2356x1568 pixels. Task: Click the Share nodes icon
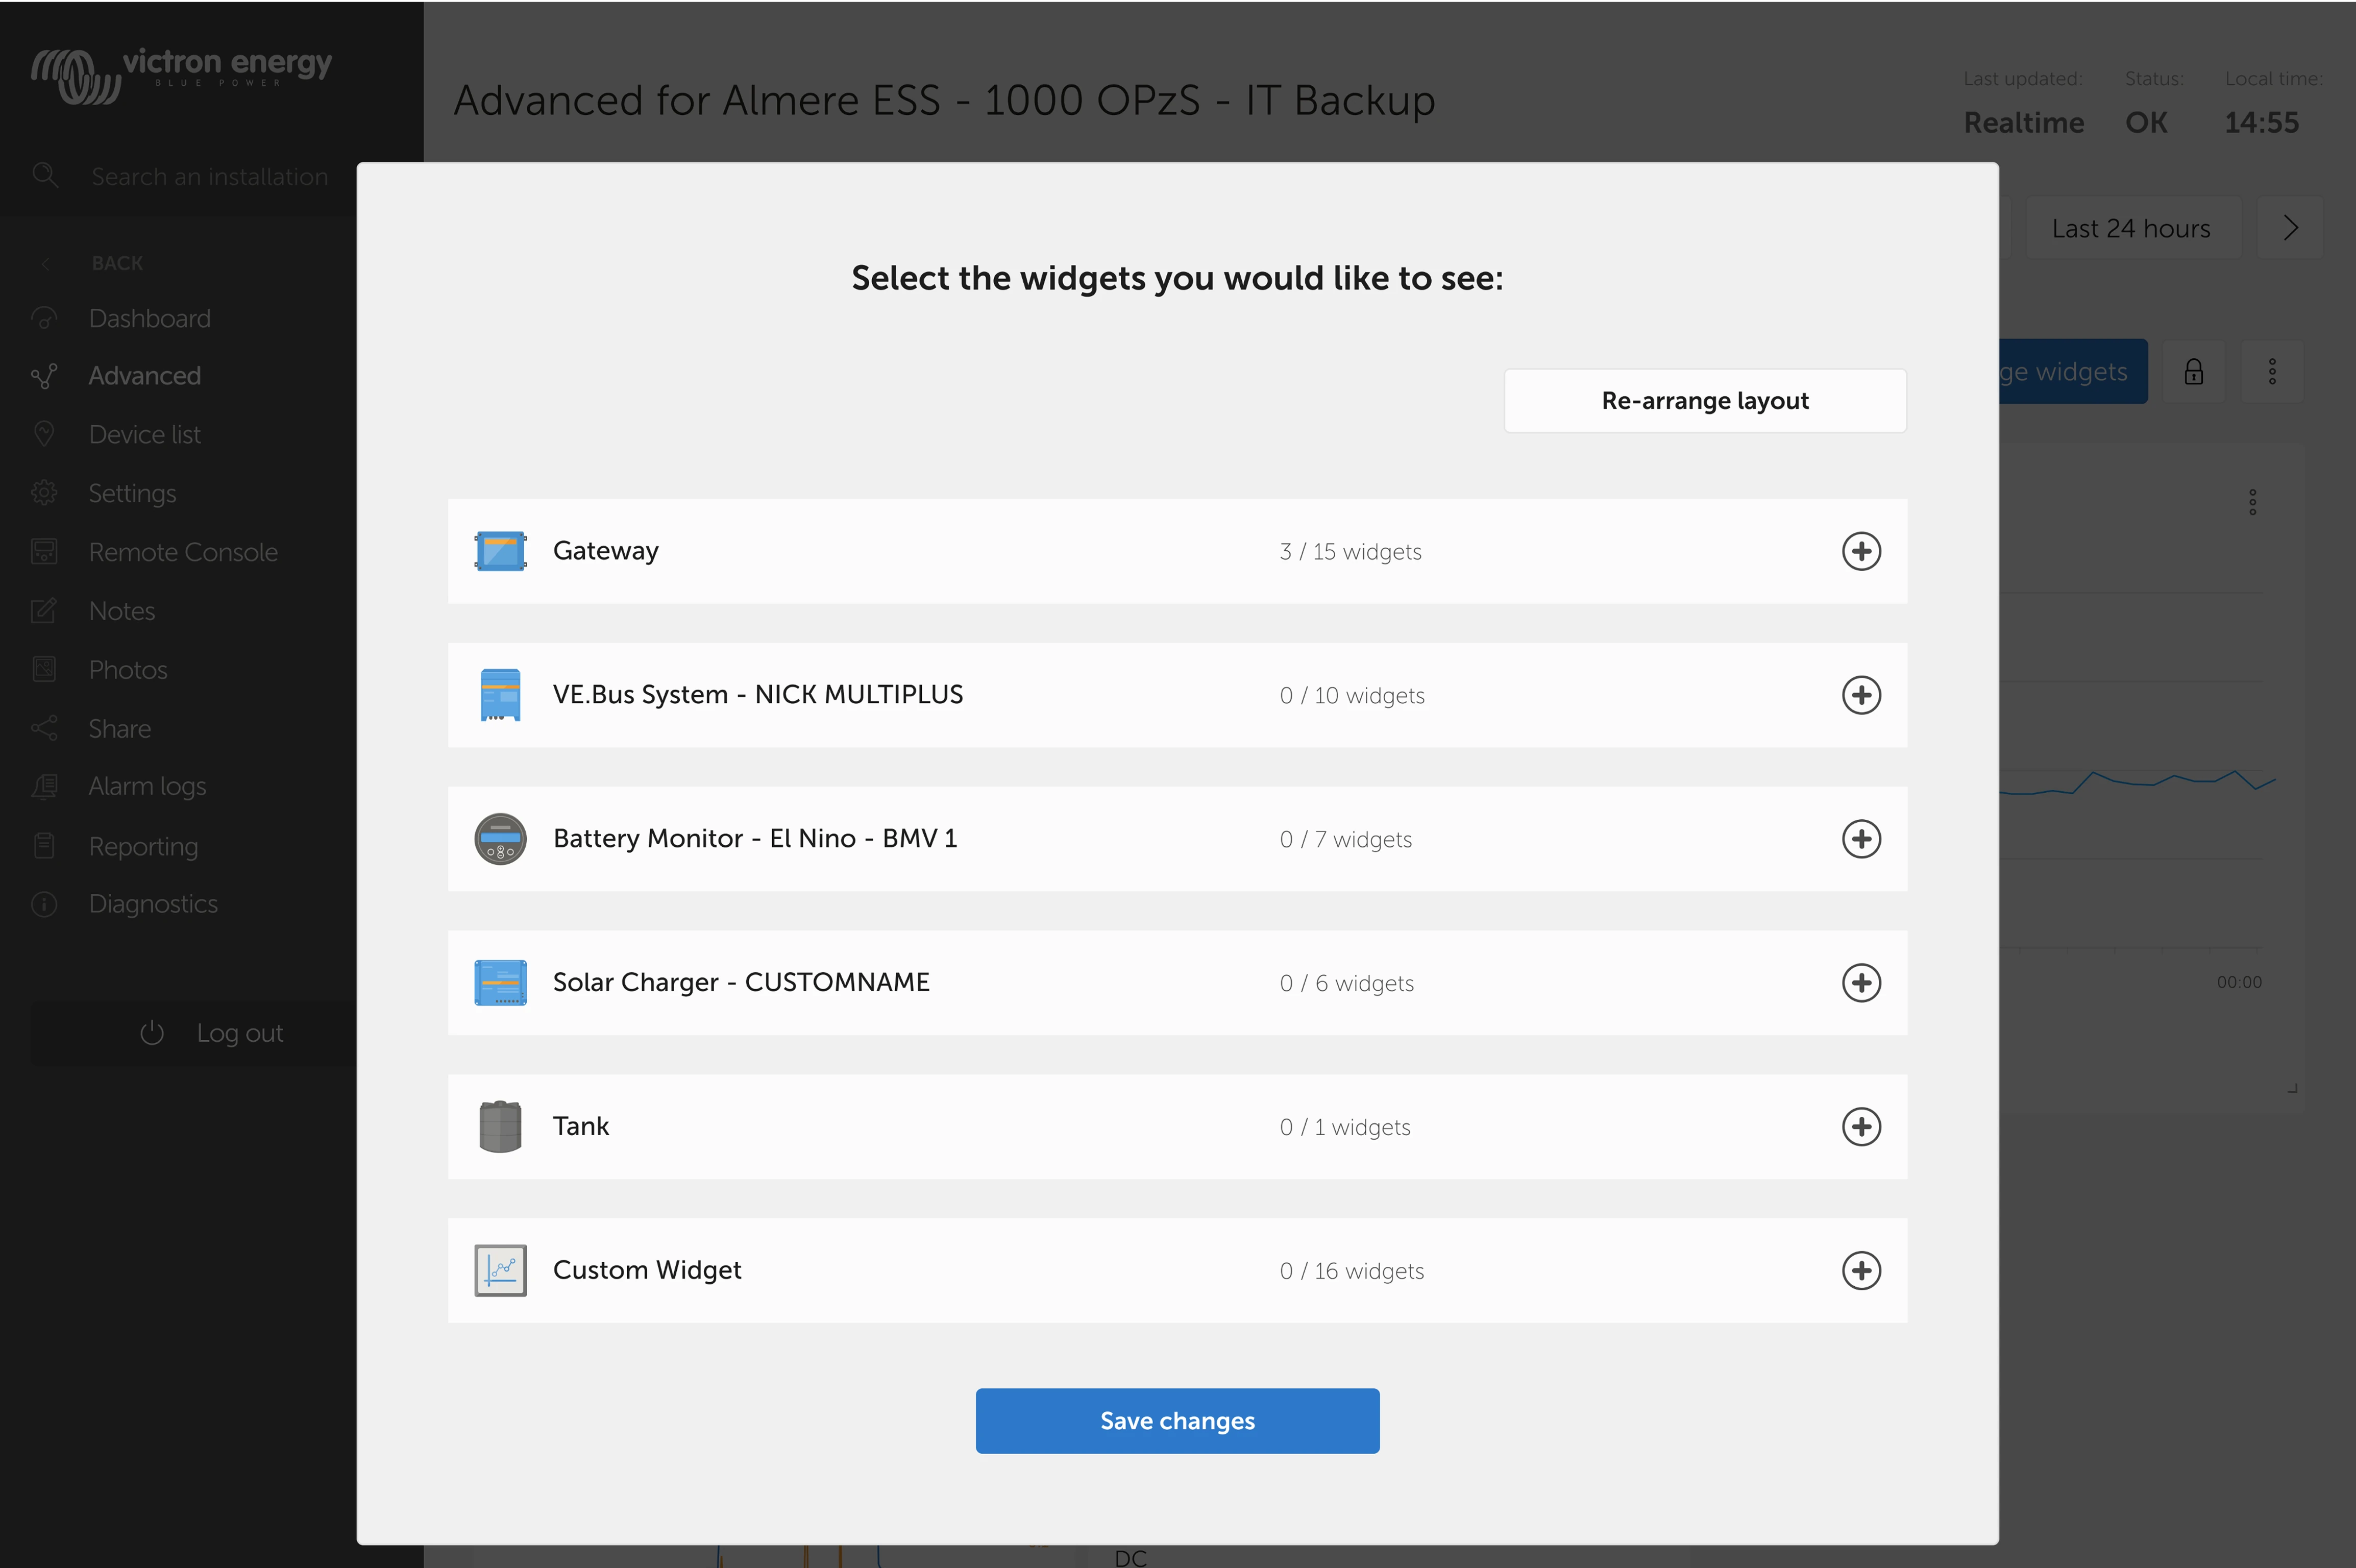pos(44,728)
